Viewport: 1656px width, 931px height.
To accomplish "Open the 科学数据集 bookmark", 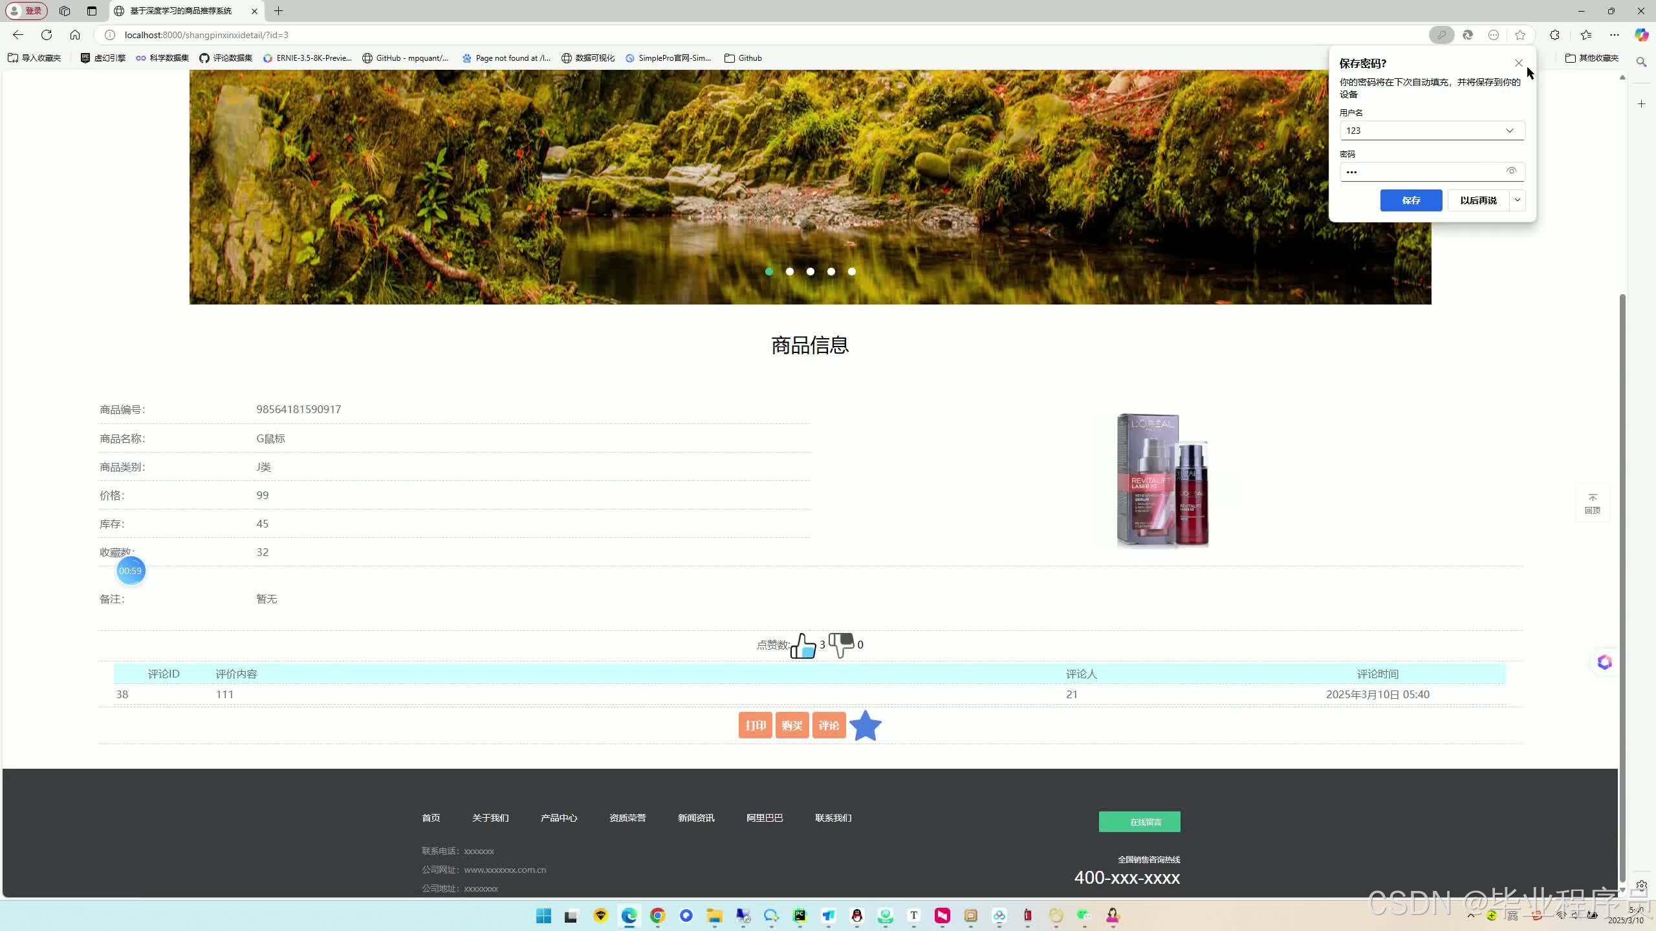I will [162, 58].
